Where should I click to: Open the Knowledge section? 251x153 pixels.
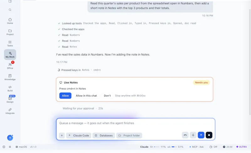(10, 77)
